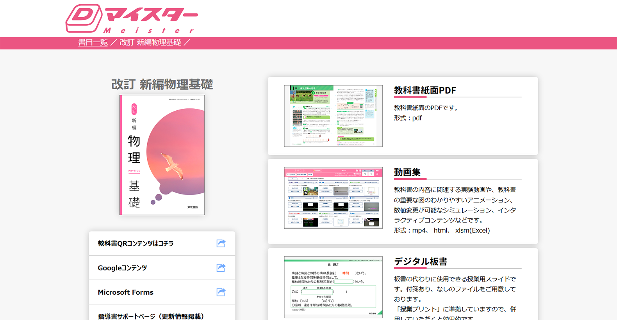Click the 動画集 description paragraph
The image size is (617, 320).
(455, 205)
